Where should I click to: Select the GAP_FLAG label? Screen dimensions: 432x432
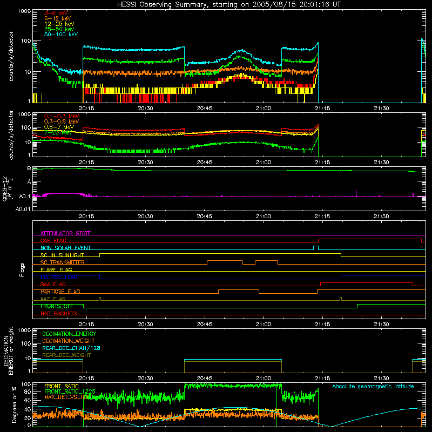pos(53,240)
